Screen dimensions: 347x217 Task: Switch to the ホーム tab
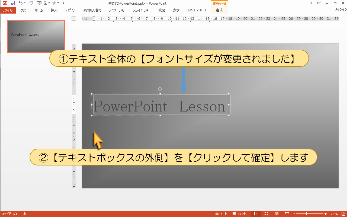(x=39, y=10)
